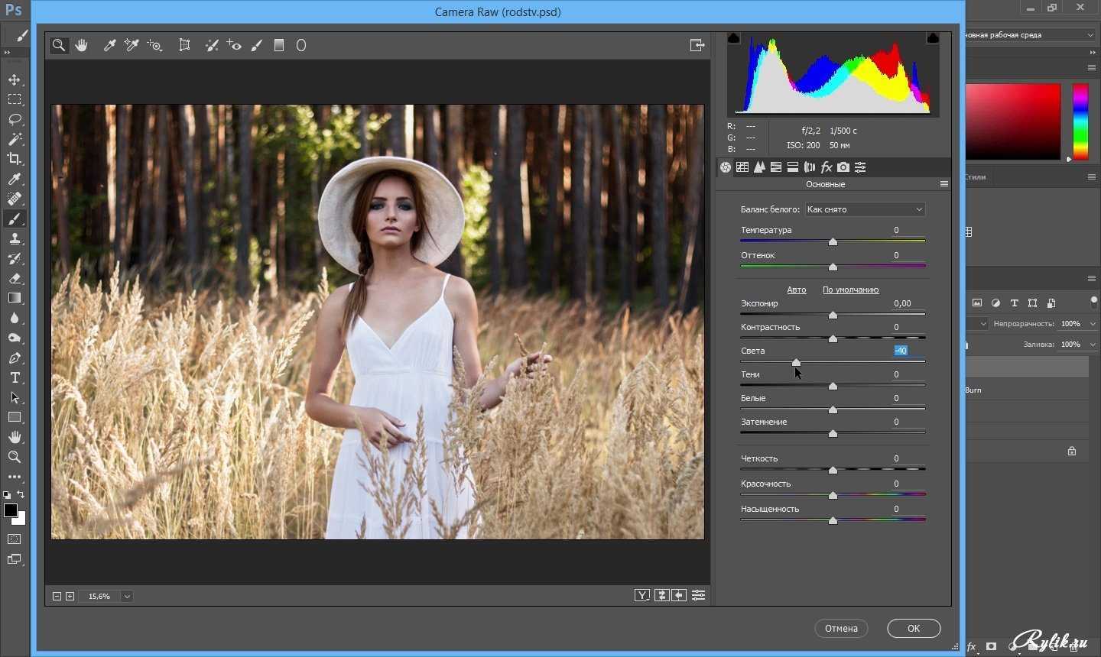Screen dimensions: 1101x657
Task: Activate the Transform tool in Camera Raw
Action: (x=184, y=45)
